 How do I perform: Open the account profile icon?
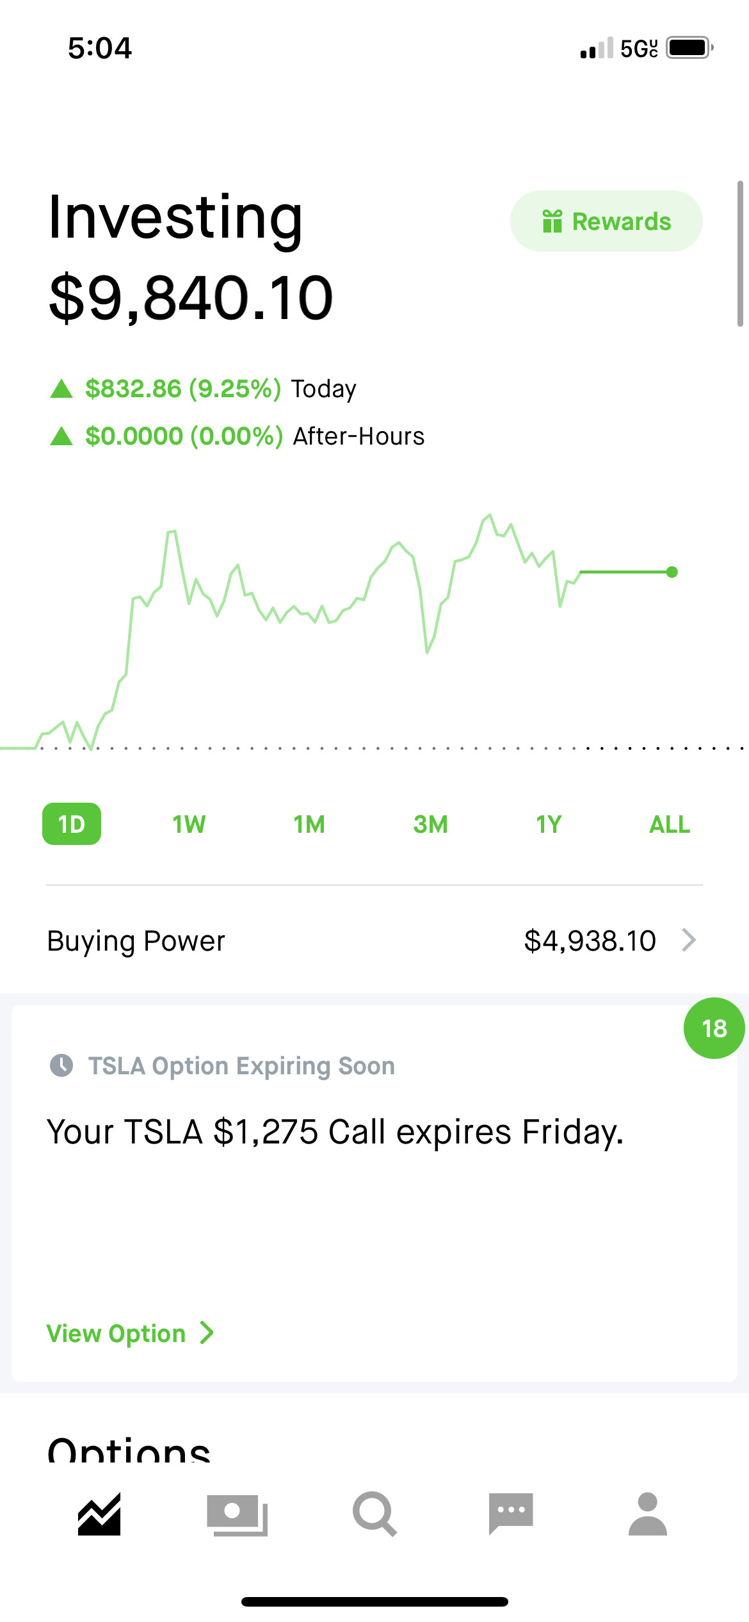(648, 1514)
